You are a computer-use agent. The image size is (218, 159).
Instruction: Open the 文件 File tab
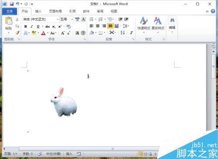pyautogui.click(x=10, y=11)
